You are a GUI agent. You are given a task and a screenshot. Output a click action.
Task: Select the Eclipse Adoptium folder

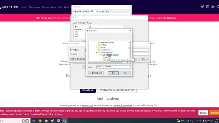pos(106,52)
